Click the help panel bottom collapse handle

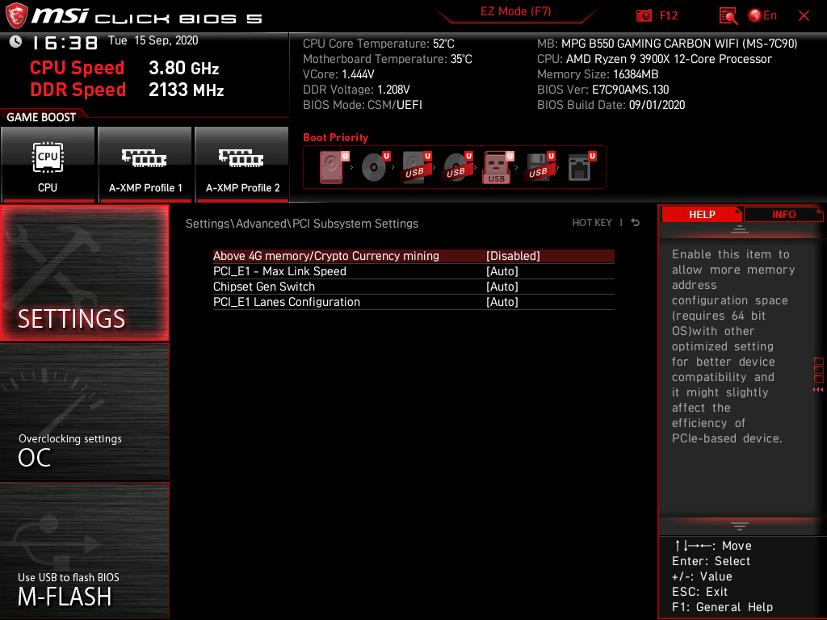coord(740,526)
